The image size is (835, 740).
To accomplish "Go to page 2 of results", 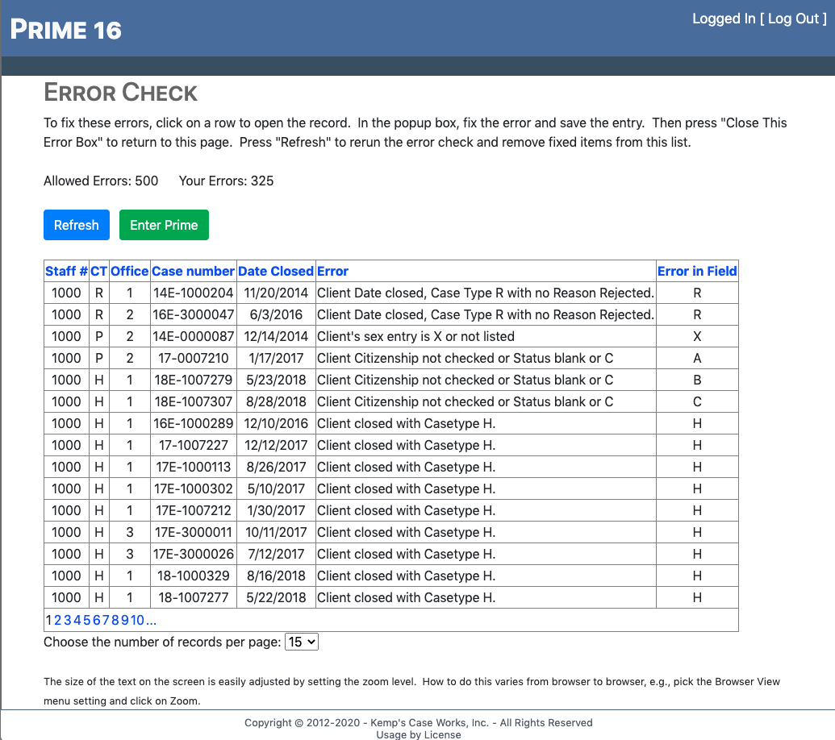I will (58, 620).
